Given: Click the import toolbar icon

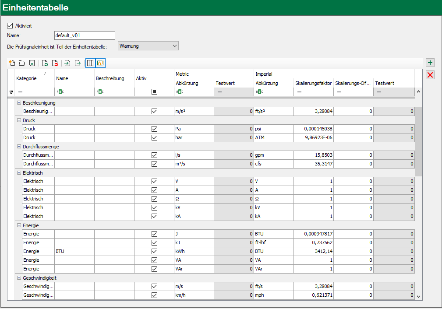Looking at the screenshot, I should click(67, 63).
